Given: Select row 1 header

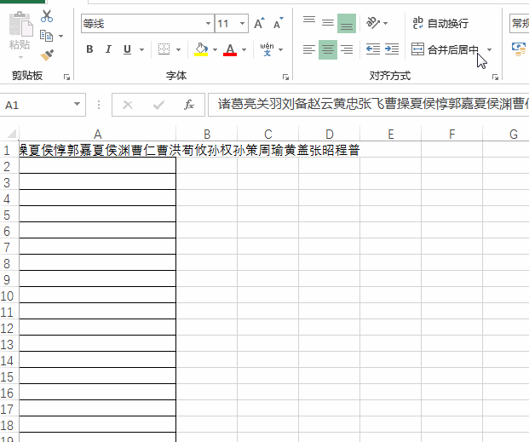Looking at the screenshot, I should click(x=8, y=150).
